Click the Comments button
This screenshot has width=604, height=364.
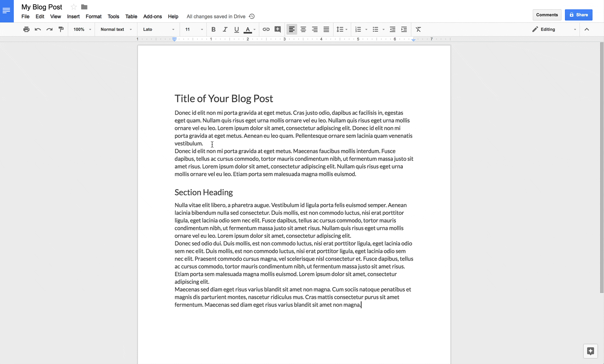pyautogui.click(x=547, y=15)
